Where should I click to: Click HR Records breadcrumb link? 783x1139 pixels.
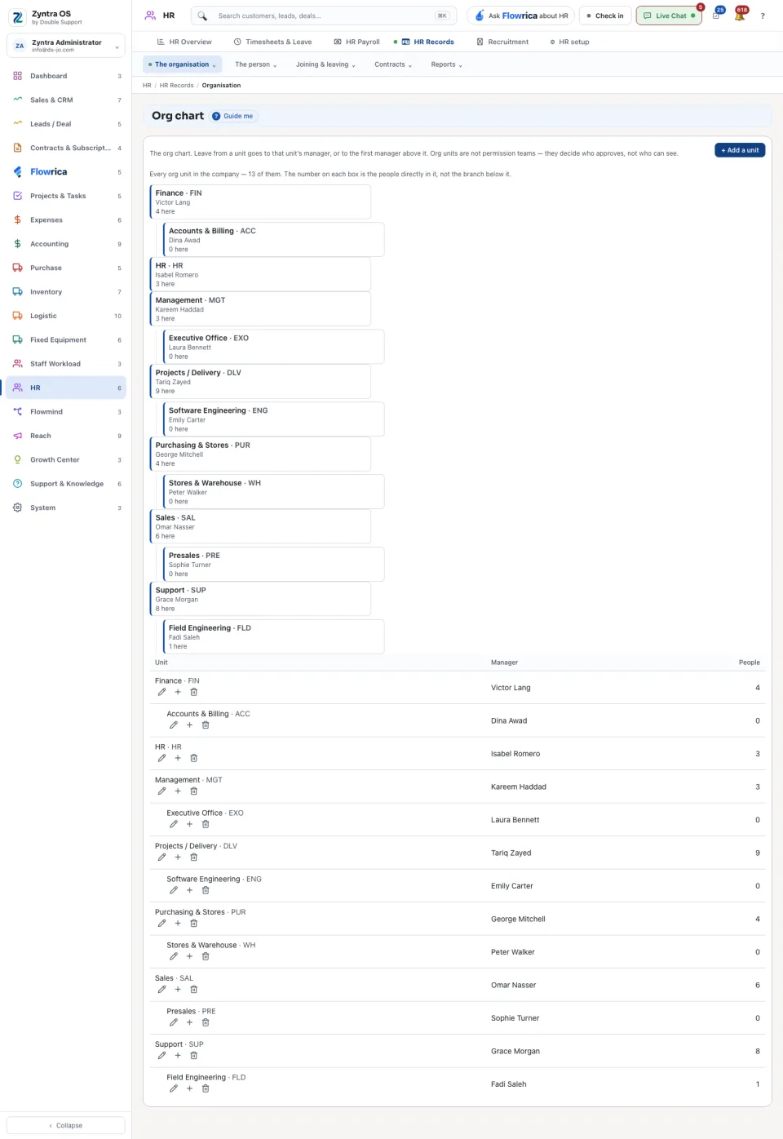tap(177, 85)
